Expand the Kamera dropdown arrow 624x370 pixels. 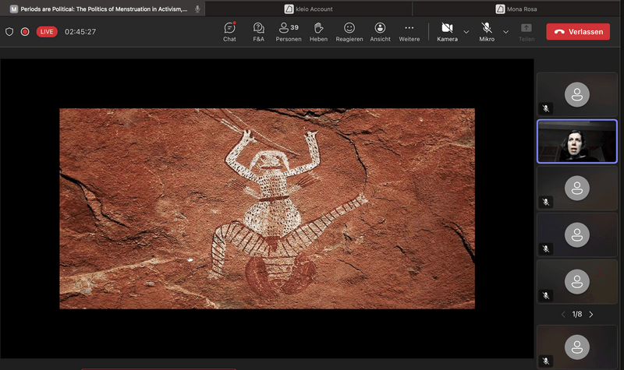point(466,32)
